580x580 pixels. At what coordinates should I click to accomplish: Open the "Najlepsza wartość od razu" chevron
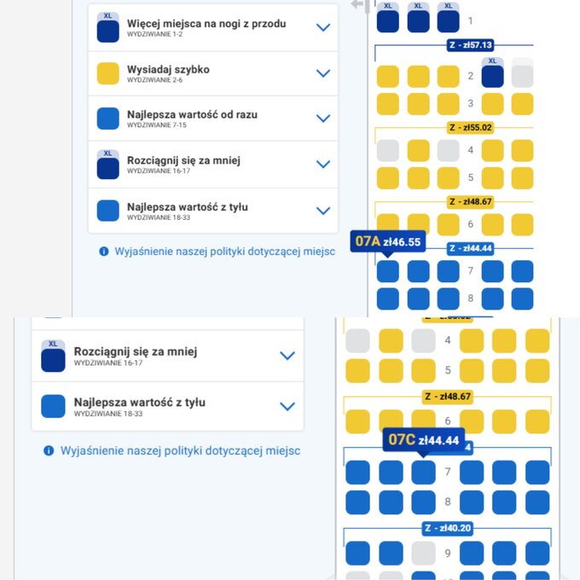pyautogui.click(x=322, y=119)
